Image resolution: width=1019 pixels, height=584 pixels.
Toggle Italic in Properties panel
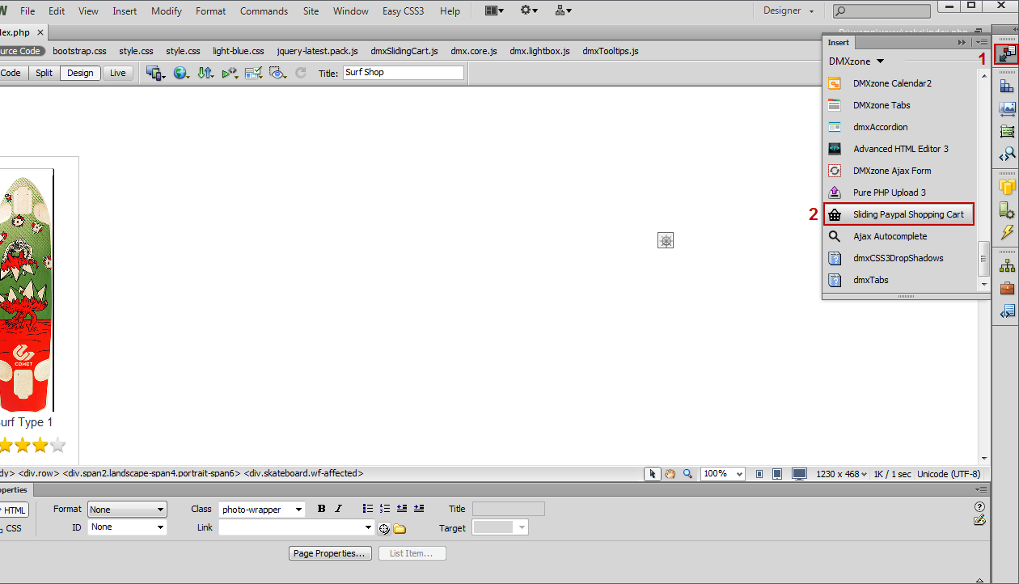click(338, 509)
